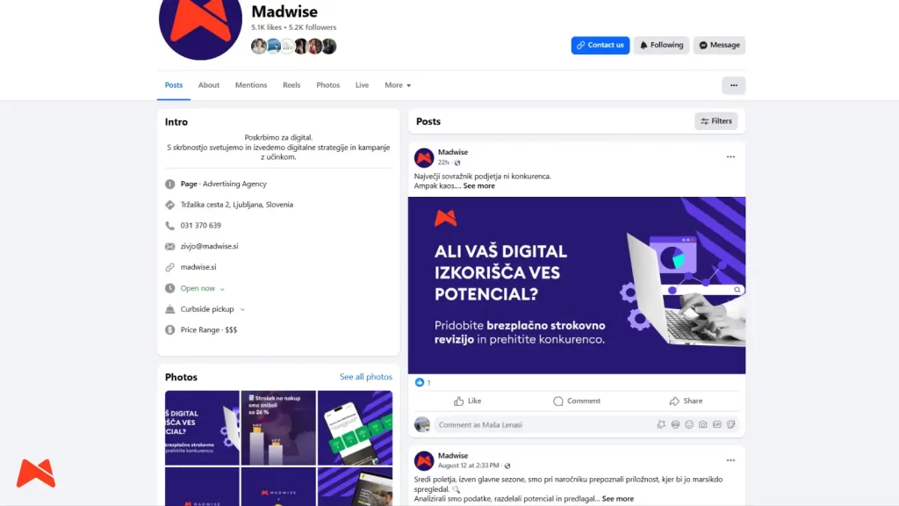
Task: Click the like reaction count icon
Action: pyautogui.click(x=420, y=383)
